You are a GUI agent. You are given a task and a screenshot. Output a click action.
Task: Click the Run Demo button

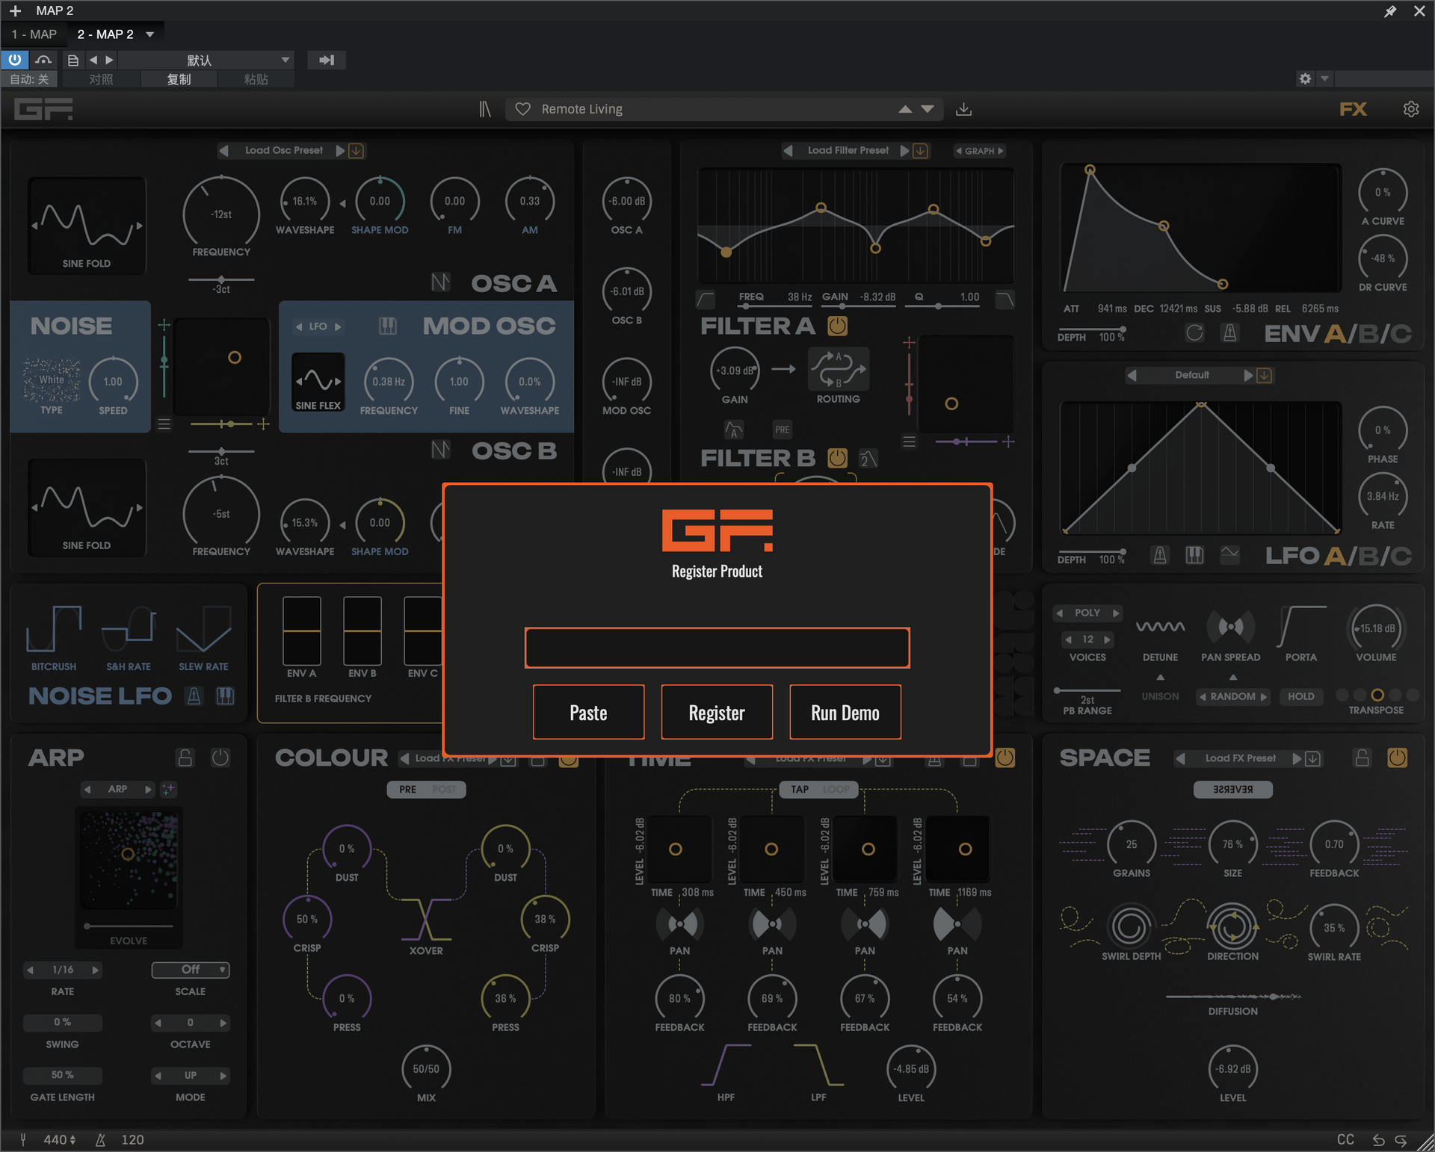[845, 713]
